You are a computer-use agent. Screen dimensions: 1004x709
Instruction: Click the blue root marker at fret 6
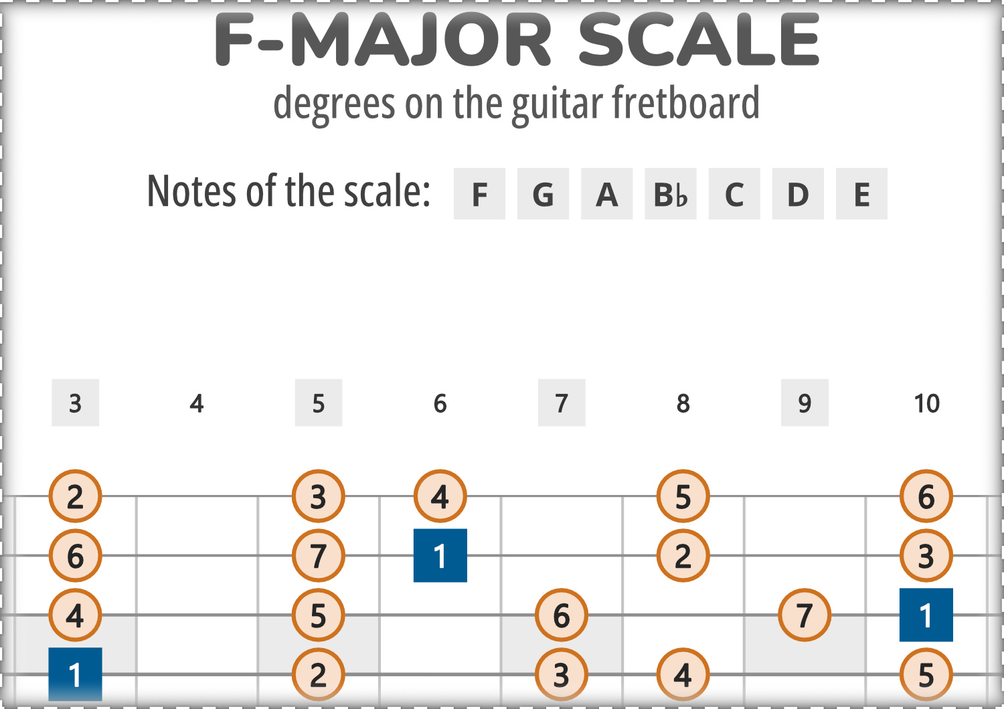point(440,555)
